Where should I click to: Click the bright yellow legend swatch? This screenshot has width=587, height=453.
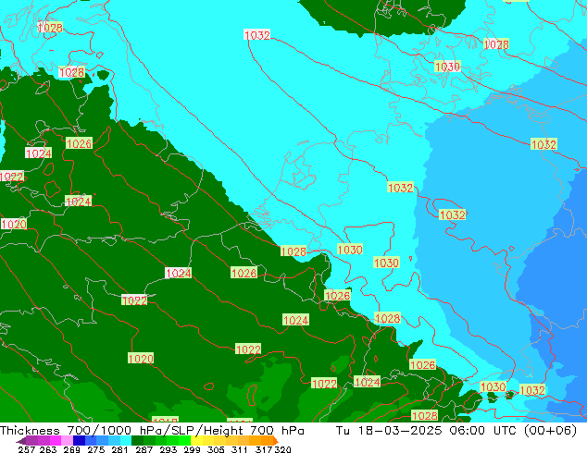pos(196,441)
